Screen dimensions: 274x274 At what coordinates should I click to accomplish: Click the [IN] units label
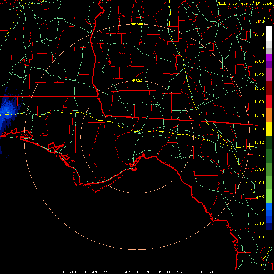pyautogui.click(x=260, y=21)
